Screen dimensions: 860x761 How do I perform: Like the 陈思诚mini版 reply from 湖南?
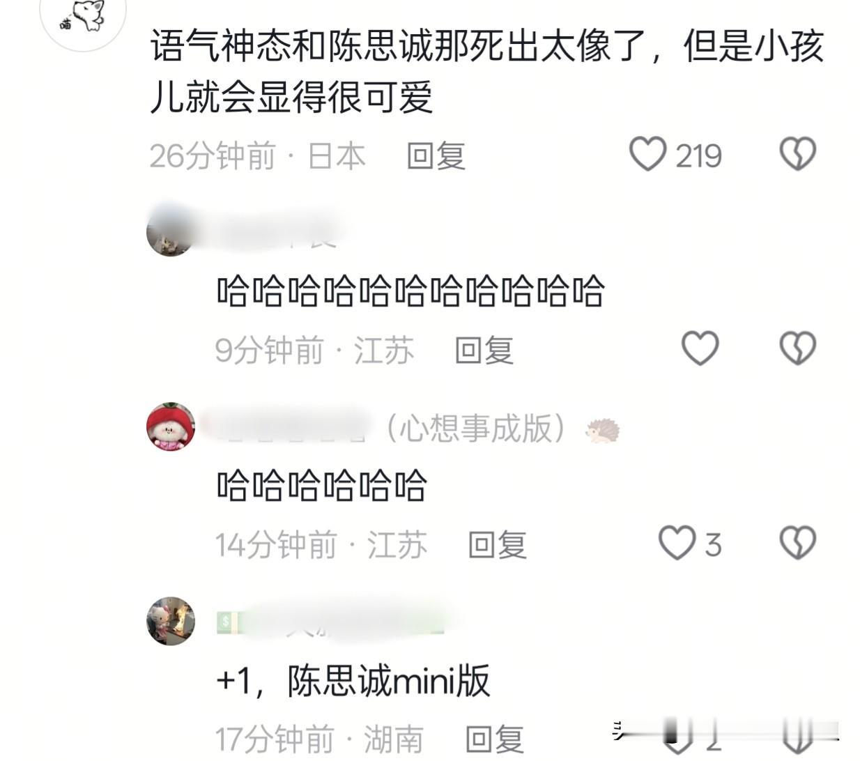pos(677,739)
